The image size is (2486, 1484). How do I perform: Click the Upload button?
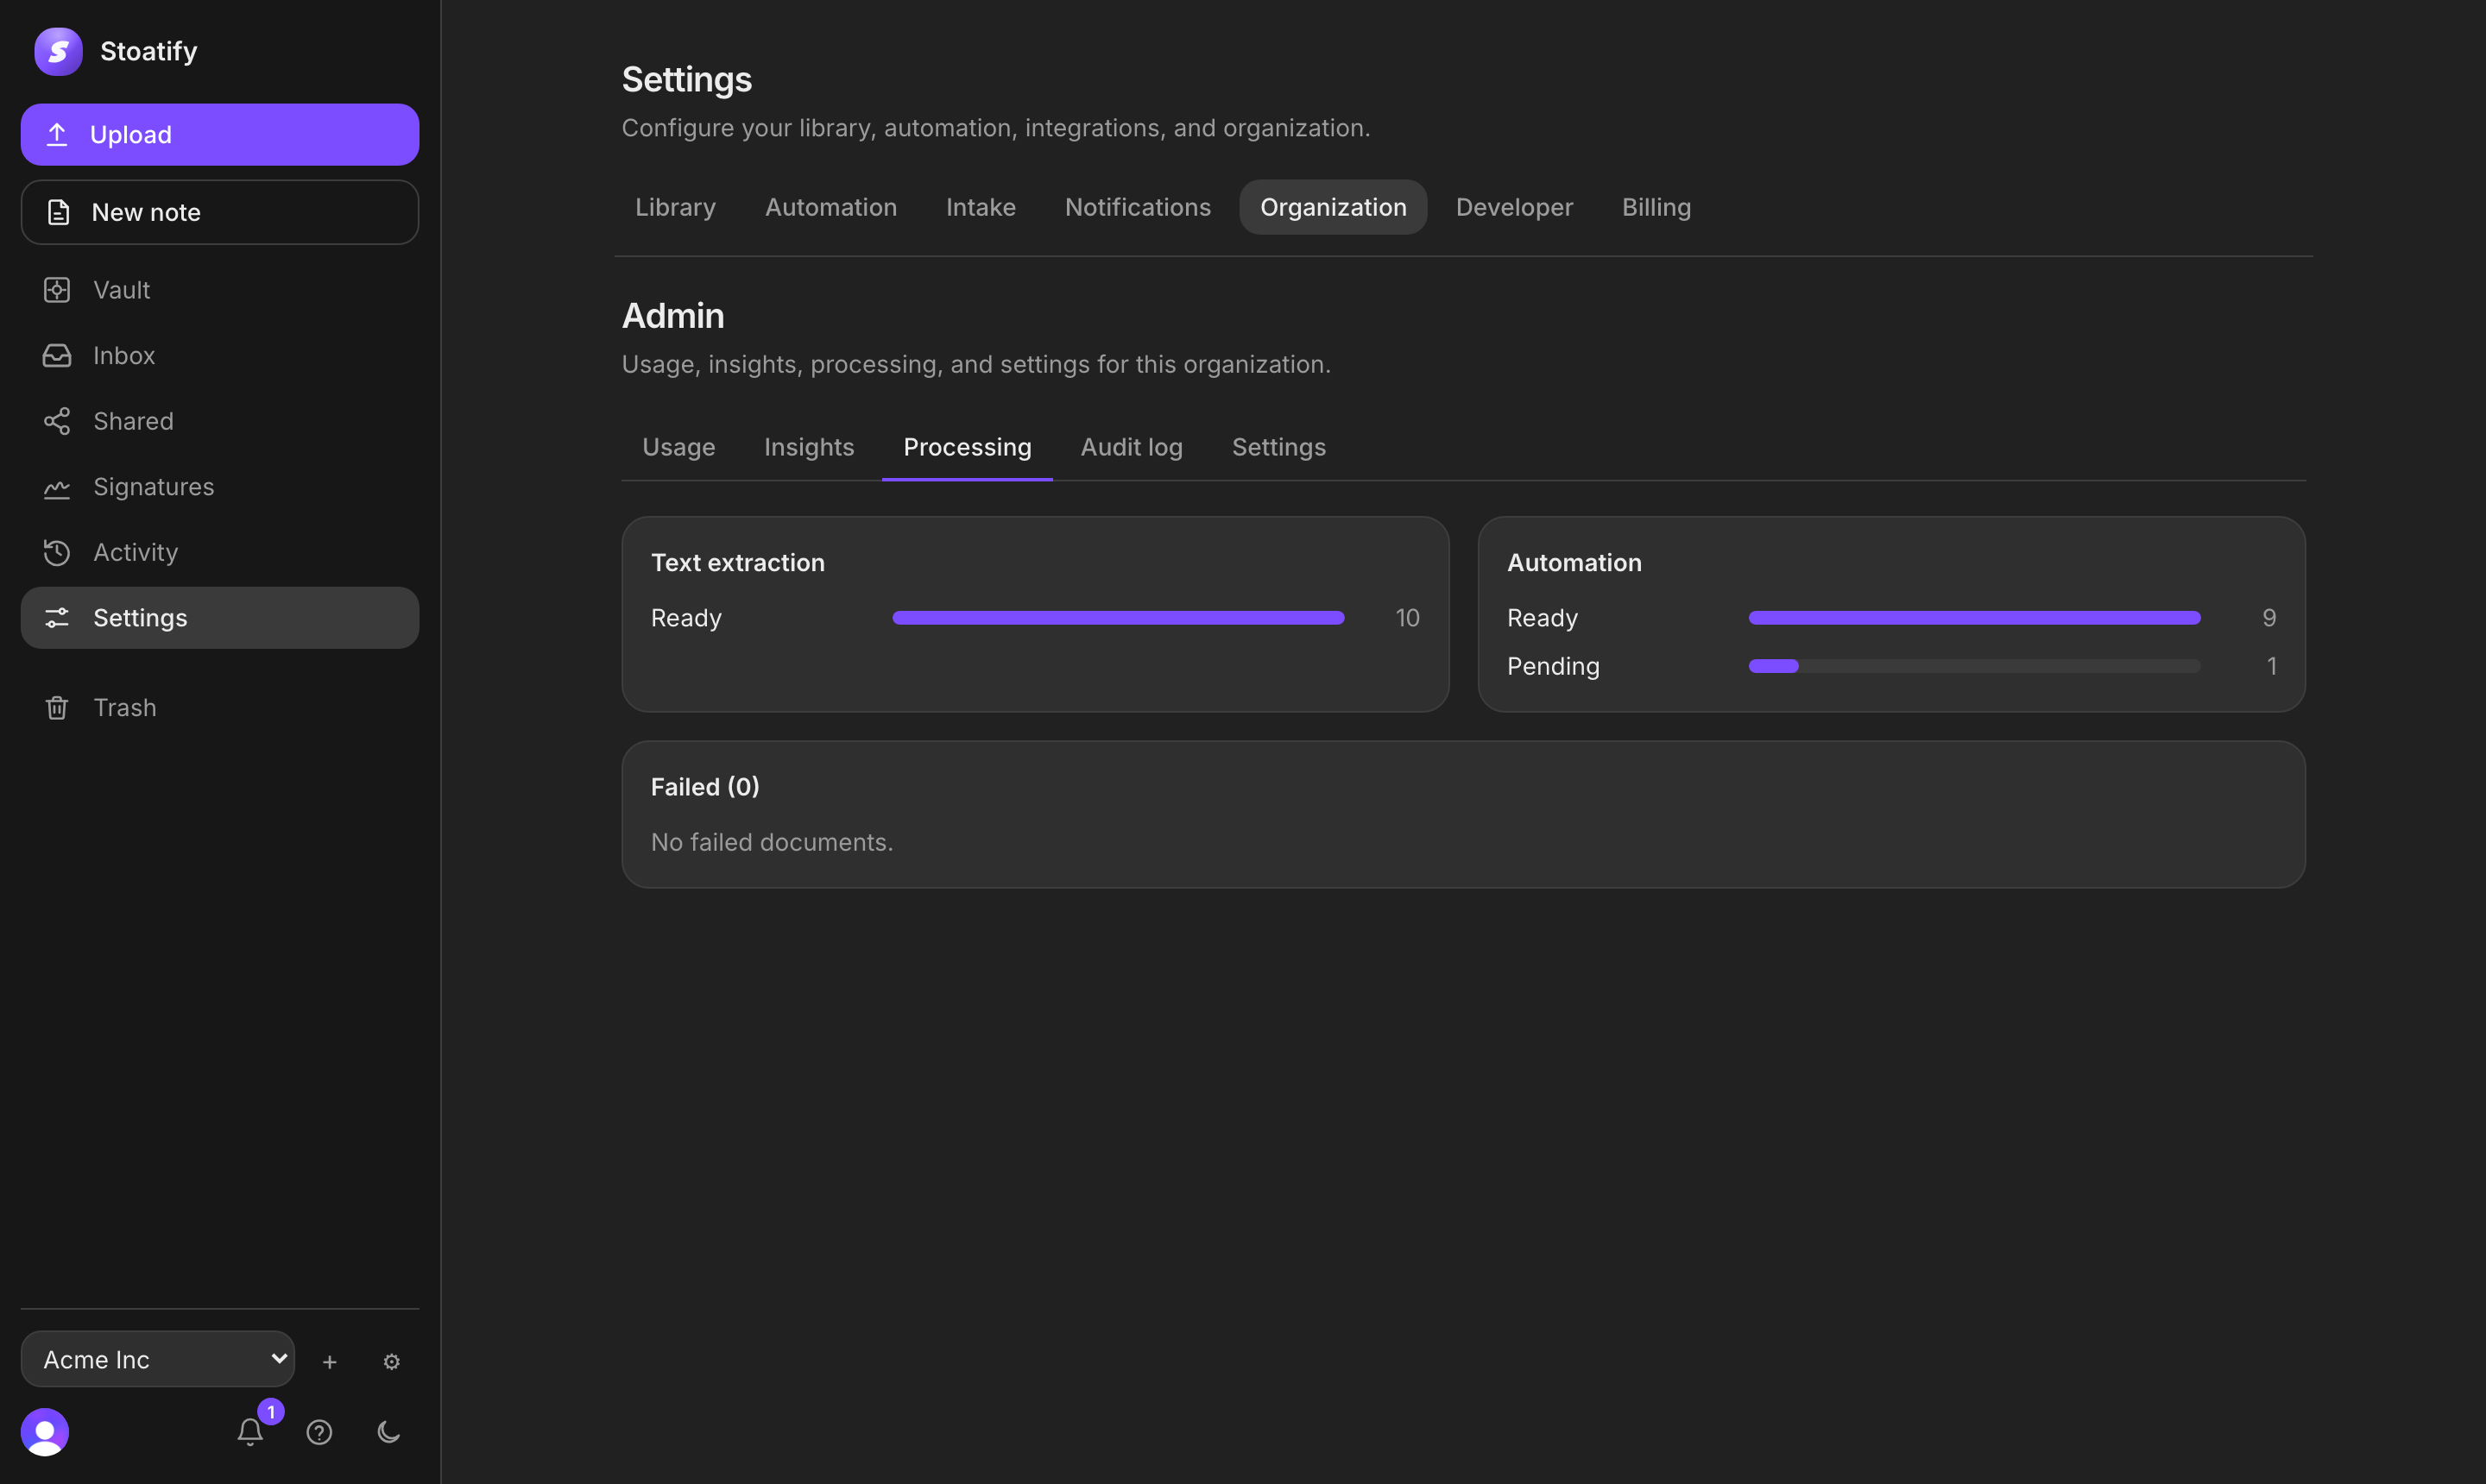(x=220, y=134)
